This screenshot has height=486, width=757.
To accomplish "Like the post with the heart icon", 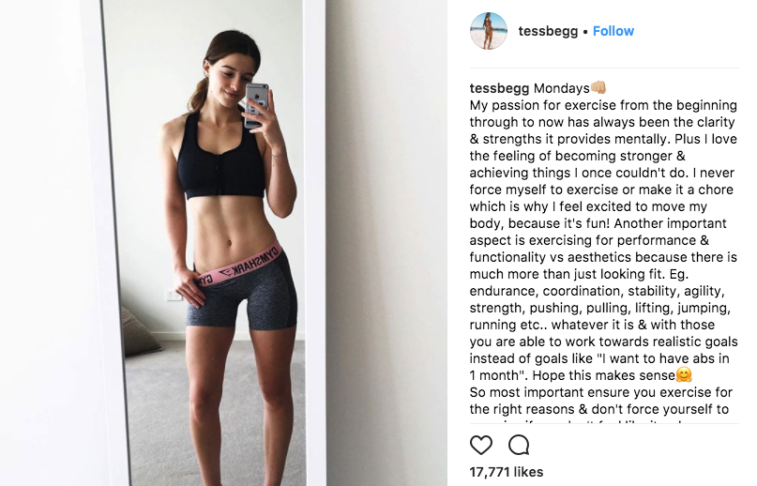I will 481,445.
